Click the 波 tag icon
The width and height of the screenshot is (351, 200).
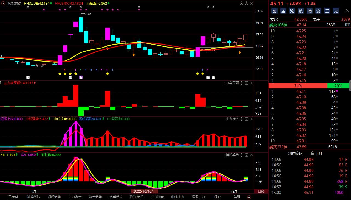(x=301, y=11)
